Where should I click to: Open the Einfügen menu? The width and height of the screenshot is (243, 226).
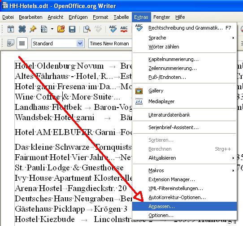coord(78,17)
